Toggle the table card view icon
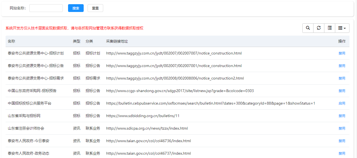The height and width of the screenshot is (158, 357). pyautogui.click(x=330, y=28)
